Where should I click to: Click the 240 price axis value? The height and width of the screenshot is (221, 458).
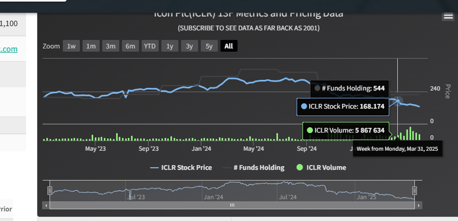click(x=435, y=89)
